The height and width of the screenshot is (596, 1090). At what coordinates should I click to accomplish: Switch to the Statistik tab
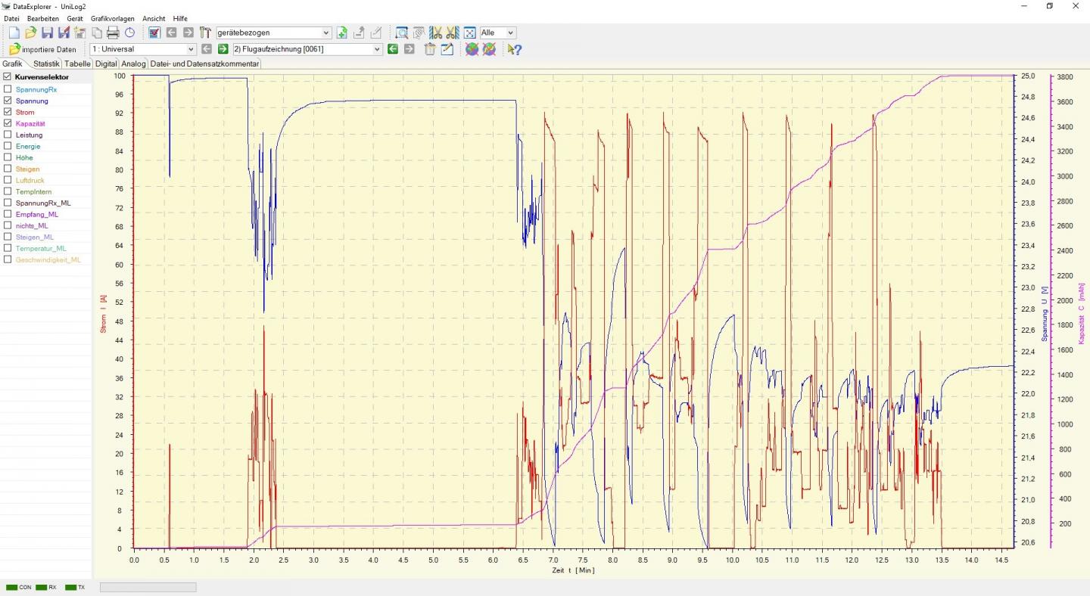coord(46,64)
